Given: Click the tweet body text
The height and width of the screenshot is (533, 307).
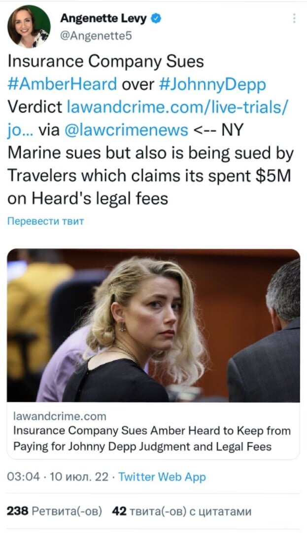Looking at the screenshot, I should click(x=150, y=130).
